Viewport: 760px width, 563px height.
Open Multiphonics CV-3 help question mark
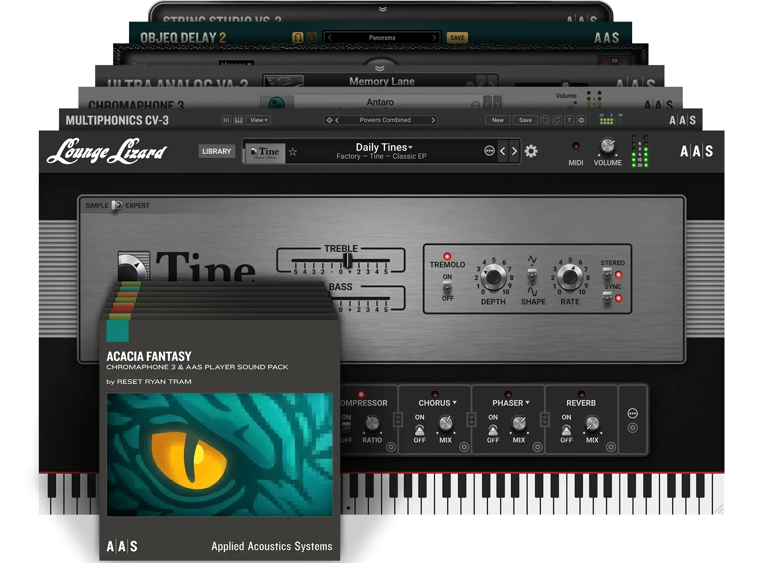pyautogui.click(x=569, y=120)
